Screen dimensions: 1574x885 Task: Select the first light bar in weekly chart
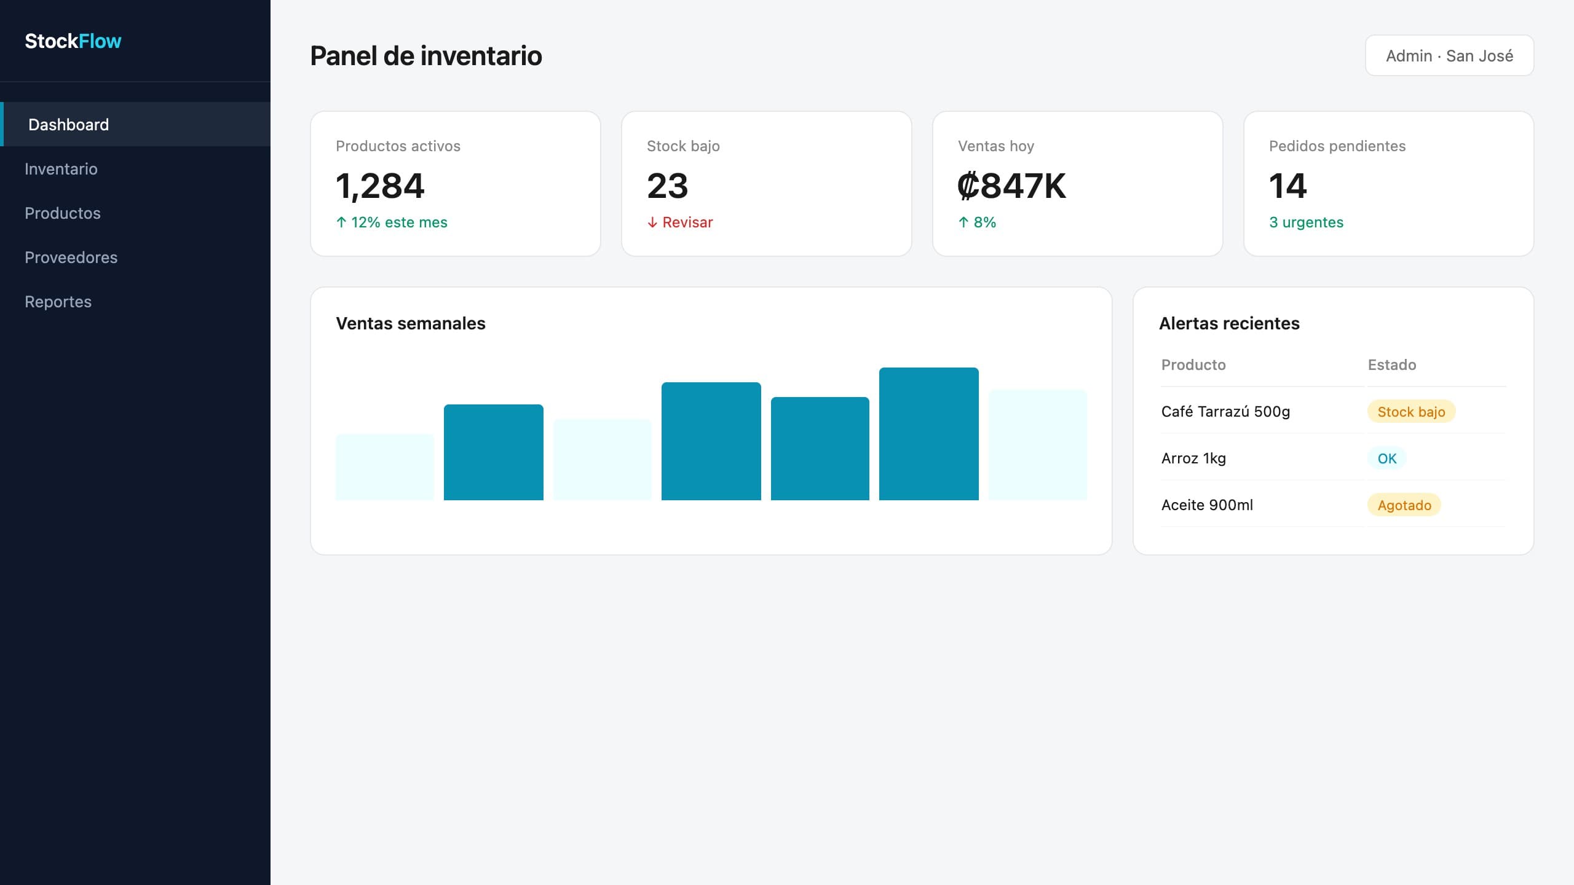click(385, 467)
